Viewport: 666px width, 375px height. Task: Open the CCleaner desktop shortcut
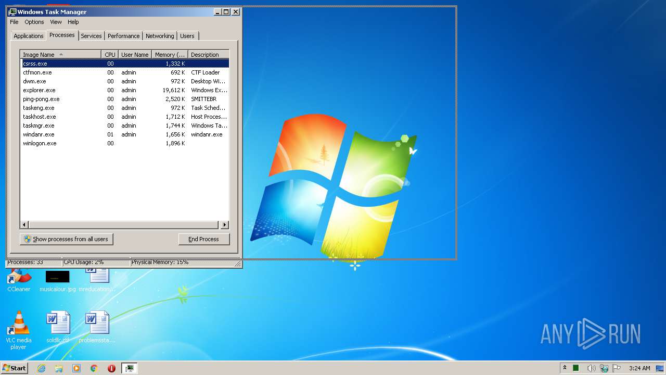click(19, 280)
